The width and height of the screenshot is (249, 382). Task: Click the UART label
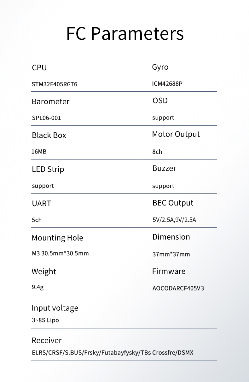click(x=41, y=203)
